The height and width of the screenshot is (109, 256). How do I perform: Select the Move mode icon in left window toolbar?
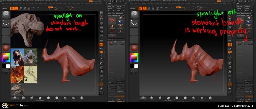(20, 8)
